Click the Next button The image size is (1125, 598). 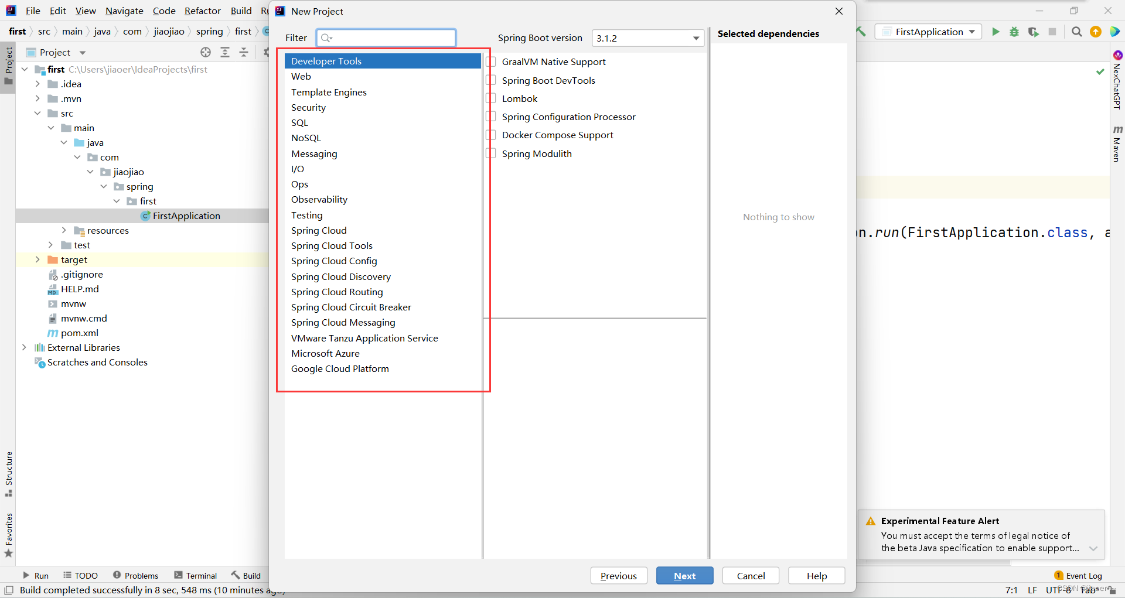point(684,576)
